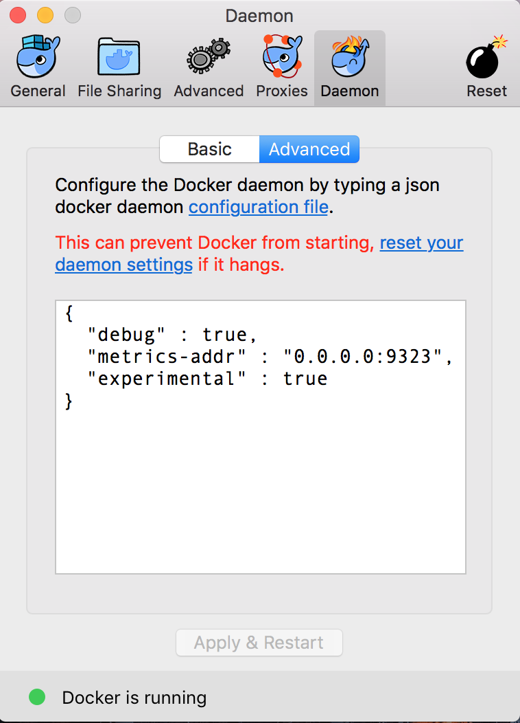The width and height of the screenshot is (520, 723).
Task: Select the Daemon flaming whale icon
Action: [x=349, y=58]
